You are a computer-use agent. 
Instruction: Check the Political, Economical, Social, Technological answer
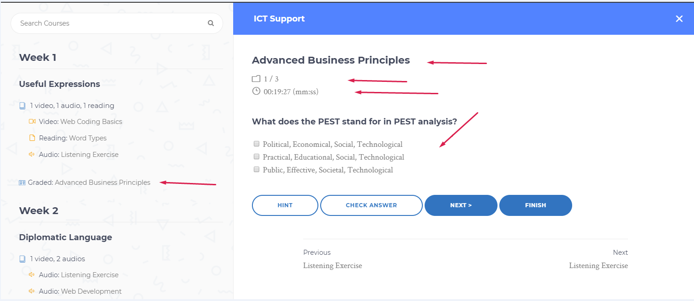[x=257, y=144]
